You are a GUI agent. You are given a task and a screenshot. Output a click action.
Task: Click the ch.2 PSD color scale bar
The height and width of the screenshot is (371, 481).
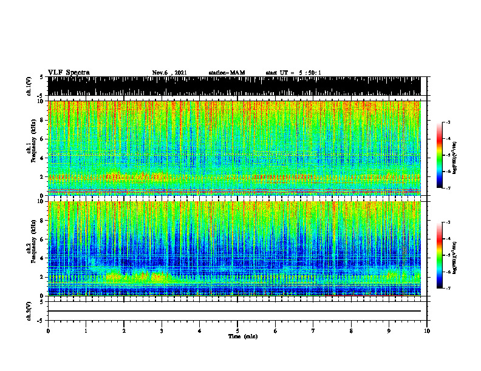[x=439, y=255]
